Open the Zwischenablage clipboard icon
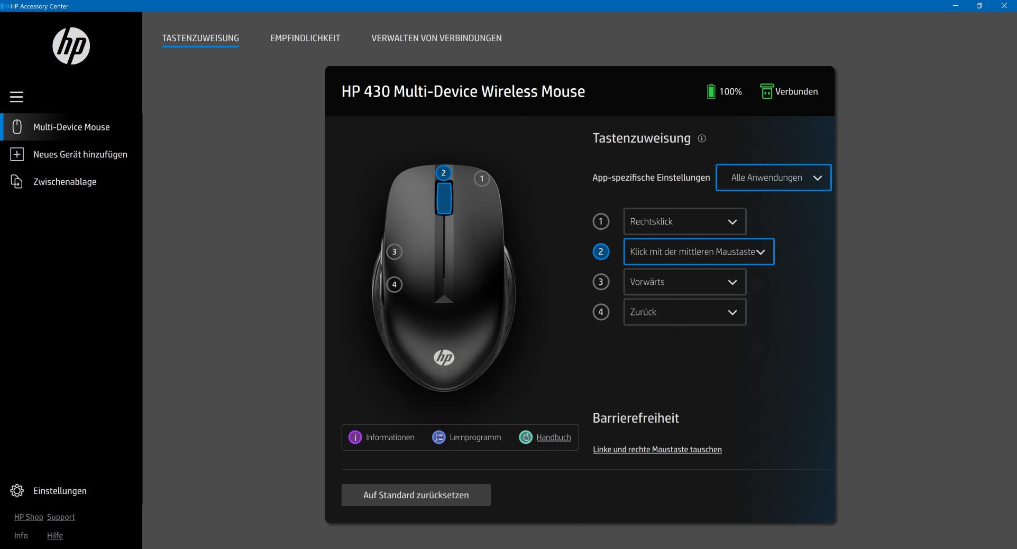This screenshot has height=549, width=1017. 17,182
